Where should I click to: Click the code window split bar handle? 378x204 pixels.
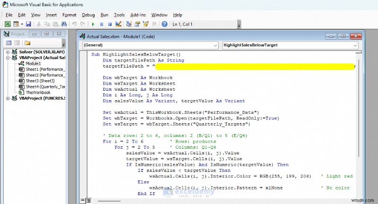(359, 52)
